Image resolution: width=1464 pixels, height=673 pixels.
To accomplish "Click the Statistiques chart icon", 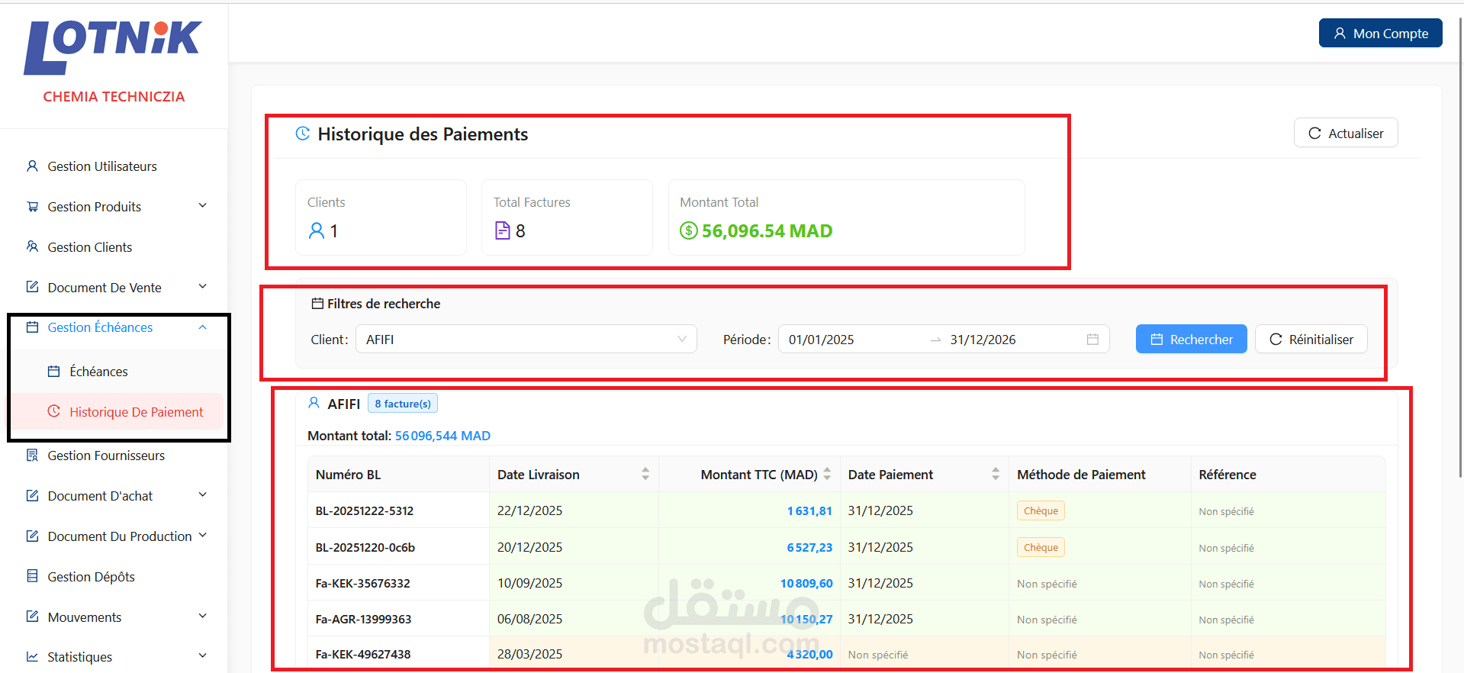I will click(32, 656).
